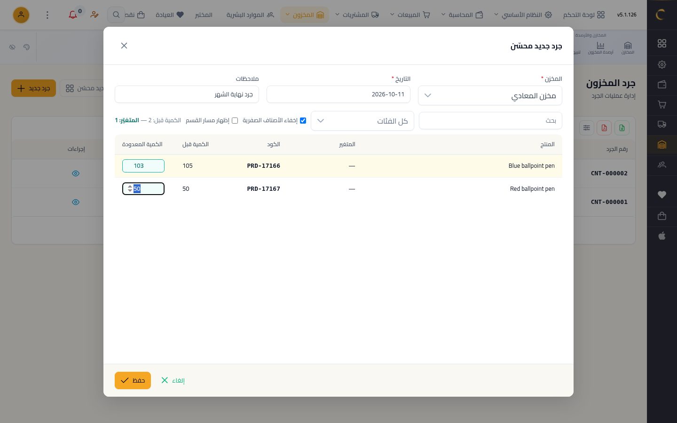The height and width of the screenshot is (423, 677).
Task: Cancel the dialog with إلغاء
Action: pyautogui.click(x=173, y=380)
